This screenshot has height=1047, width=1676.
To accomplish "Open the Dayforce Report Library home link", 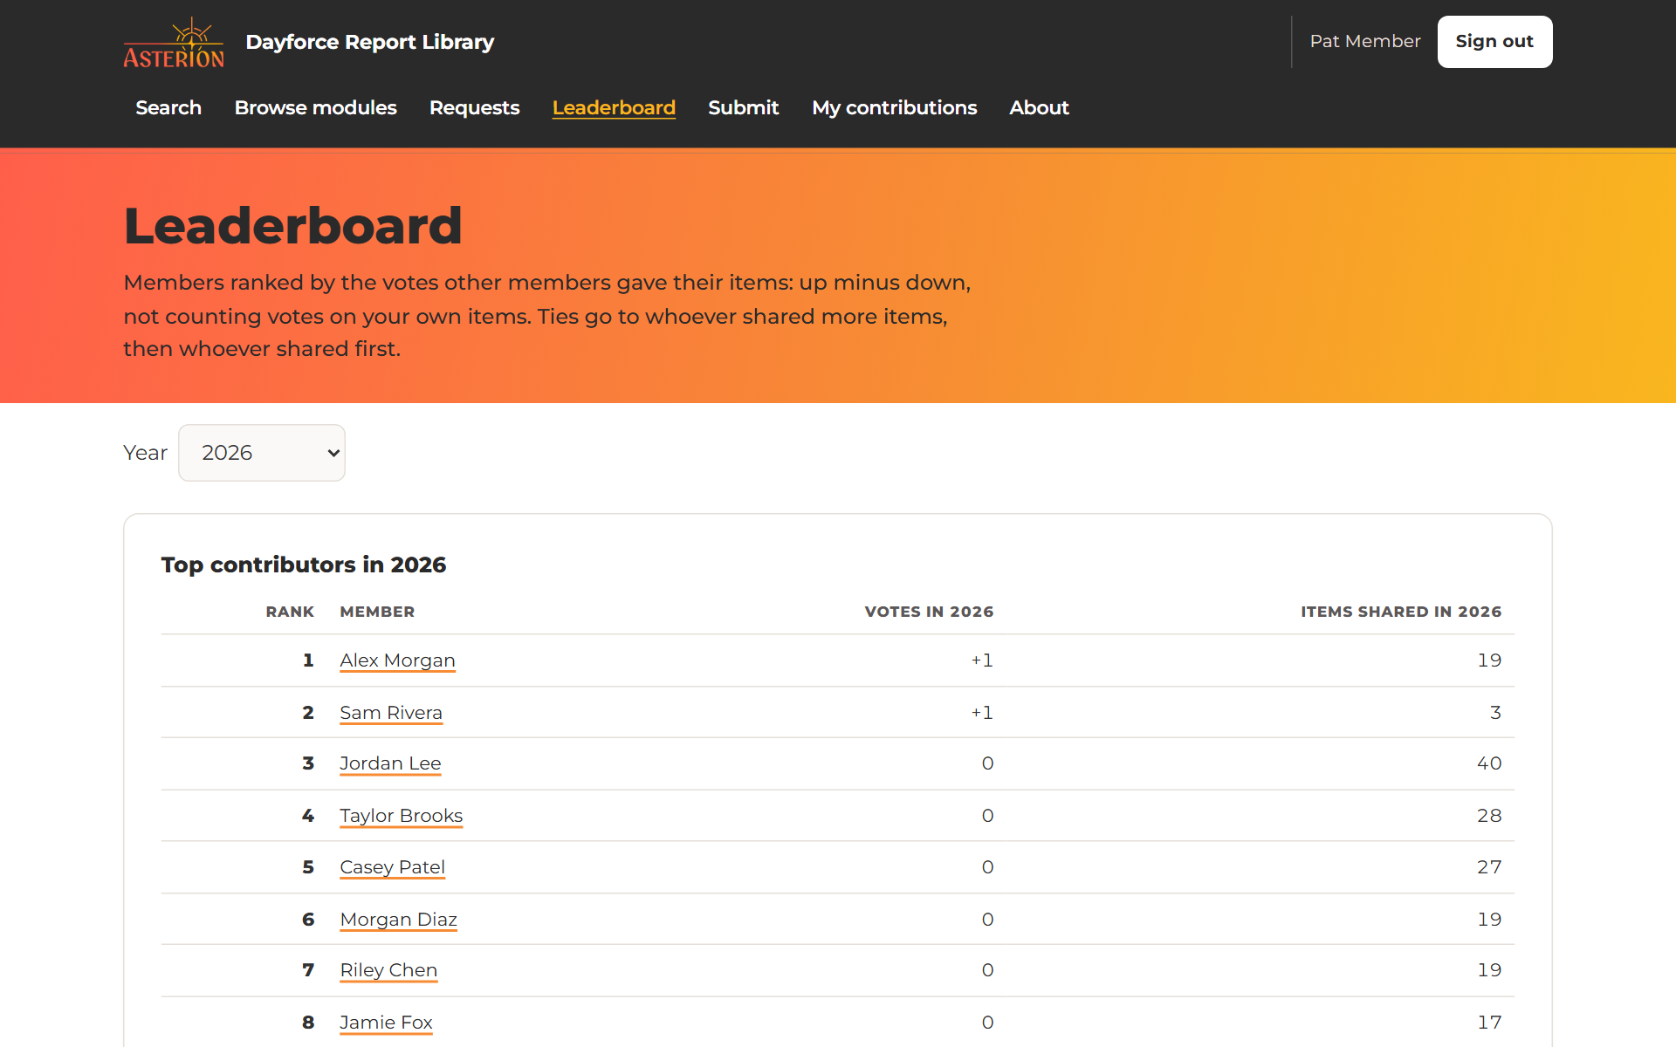I will (369, 42).
